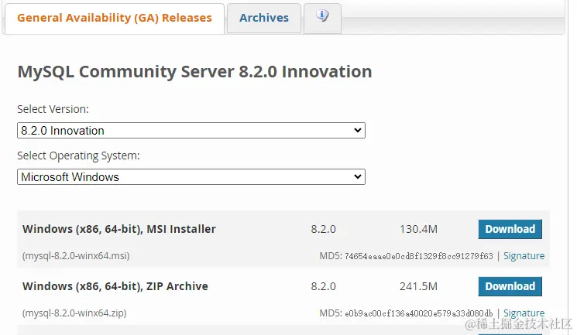The image size is (577, 335).
Task: Click the 130.4M file size
Action: (418, 229)
